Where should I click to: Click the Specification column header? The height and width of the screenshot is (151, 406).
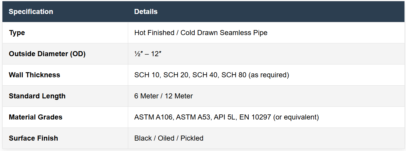31,12
